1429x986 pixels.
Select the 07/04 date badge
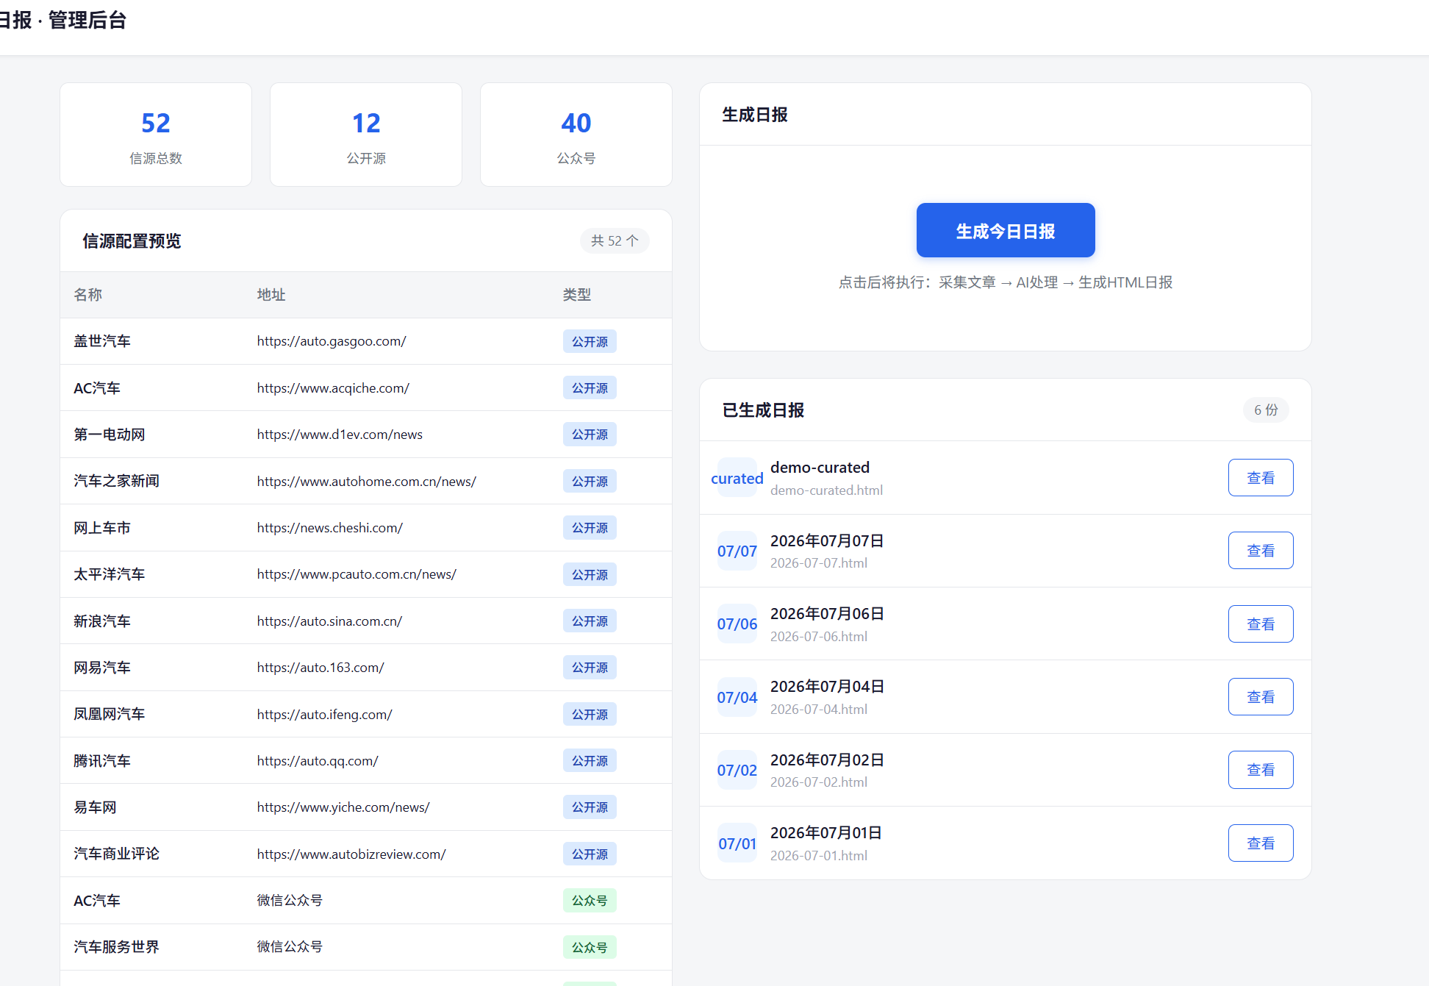[737, 697]
